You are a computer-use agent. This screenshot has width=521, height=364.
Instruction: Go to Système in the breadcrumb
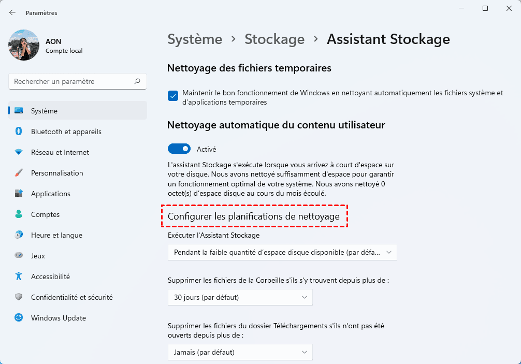coord(195,39)
